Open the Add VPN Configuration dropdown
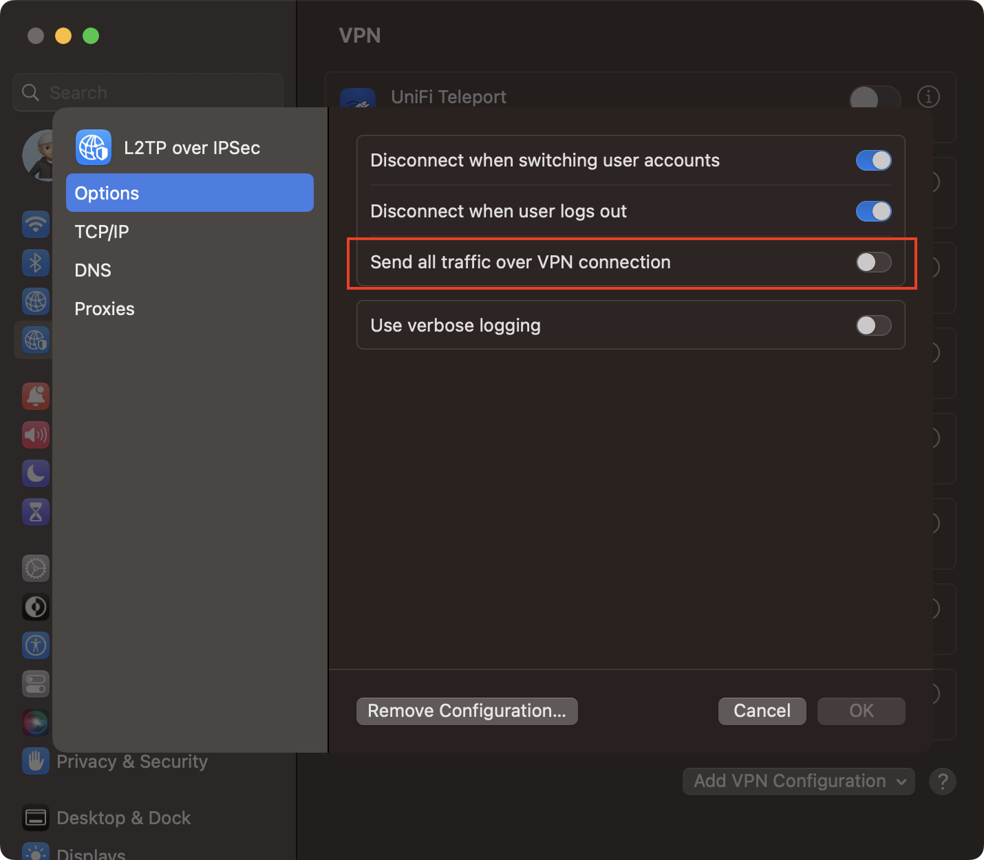 tap(798, 781)
